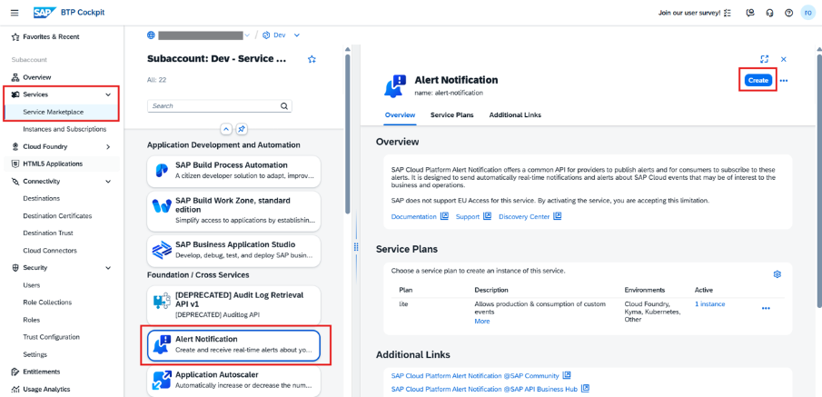Open the '1 instance' link
This screenshot has height=397, width=822.
click(x=709, y=304)
